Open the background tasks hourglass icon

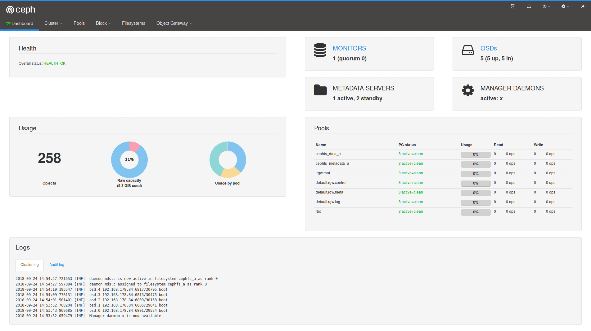[512, 7]
